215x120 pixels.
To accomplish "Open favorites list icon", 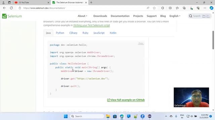I will click(x=177, y=8).
